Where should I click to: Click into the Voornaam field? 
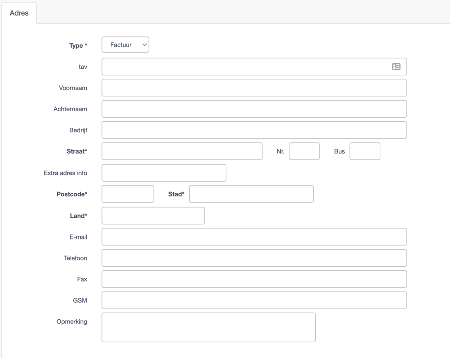click(254, 88)
